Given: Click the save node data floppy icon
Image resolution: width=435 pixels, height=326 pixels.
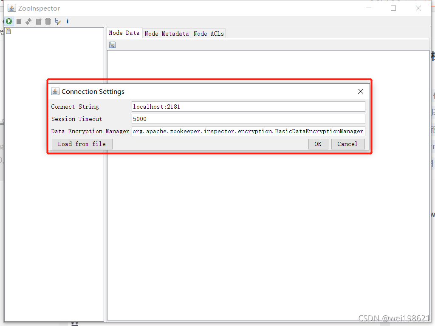Looking at the screenshot, I should [x=112, y=45].
